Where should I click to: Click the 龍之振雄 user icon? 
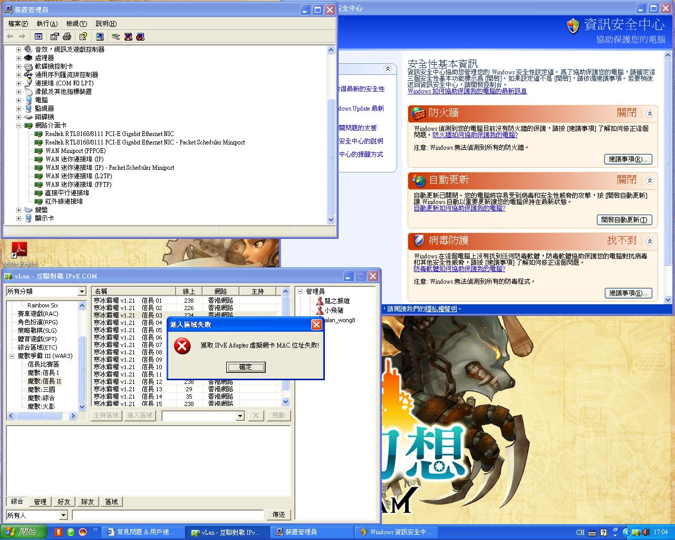(320, 301)
